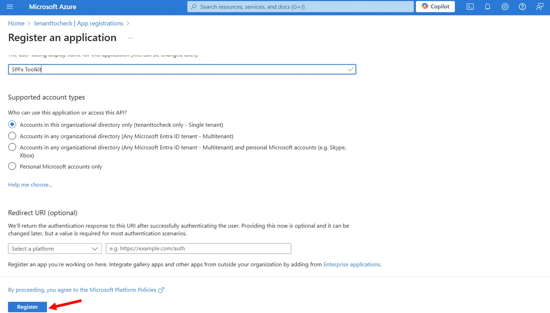550x313 pixels.
Task: Click the Register button
Action: 27,307
